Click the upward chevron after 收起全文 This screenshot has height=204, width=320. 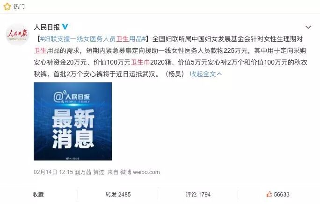tap(219, 73)
